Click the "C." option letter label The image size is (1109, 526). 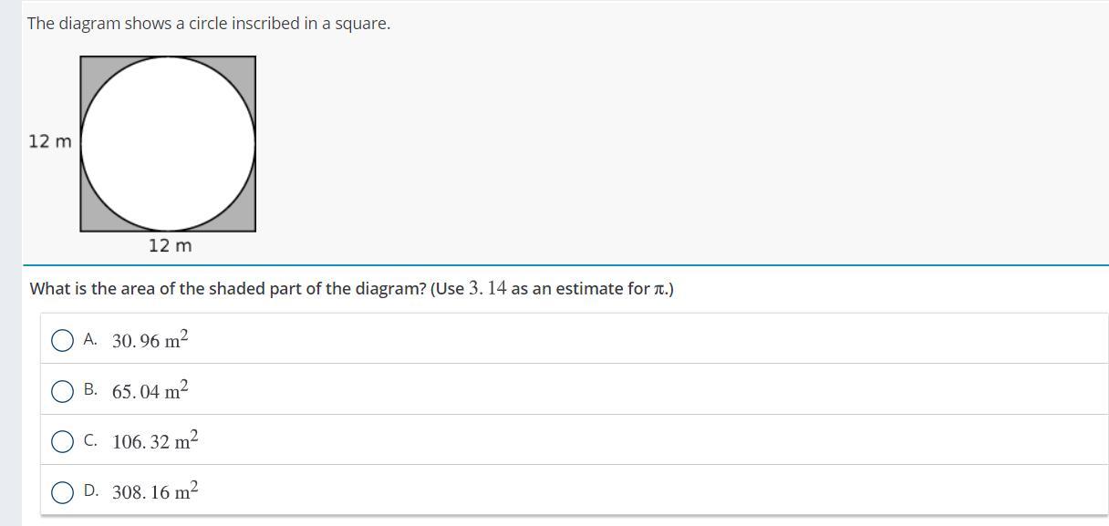click(90, 440)
